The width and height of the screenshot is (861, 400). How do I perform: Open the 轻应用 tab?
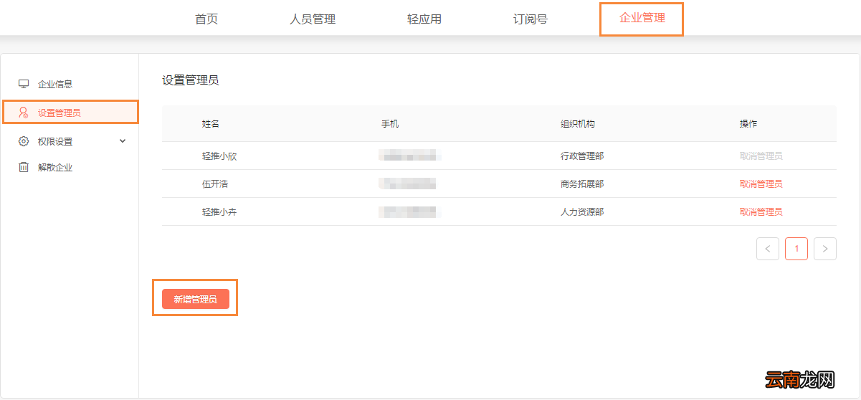[x=424, y=19]
